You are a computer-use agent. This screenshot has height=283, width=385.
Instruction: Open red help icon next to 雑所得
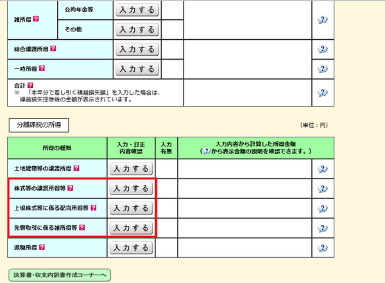click(36, 19)
